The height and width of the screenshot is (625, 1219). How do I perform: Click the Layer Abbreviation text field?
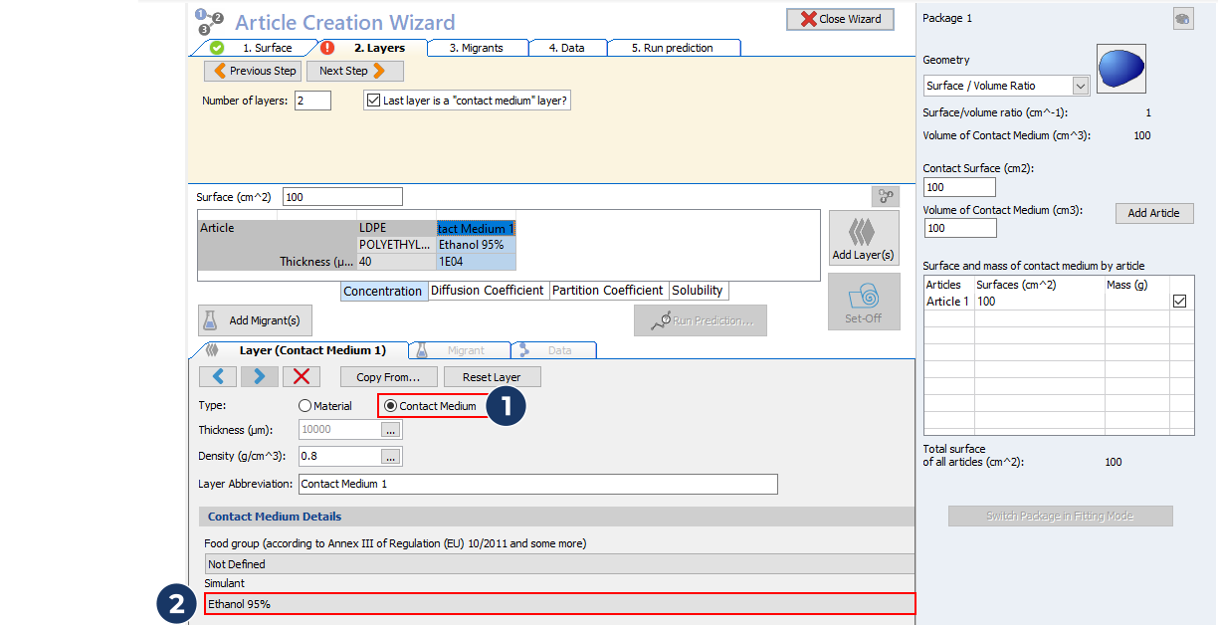[537, 484]
